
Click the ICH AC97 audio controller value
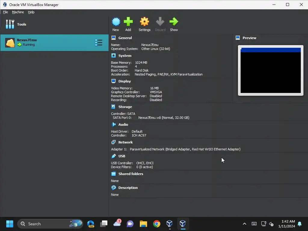[139, 135]
